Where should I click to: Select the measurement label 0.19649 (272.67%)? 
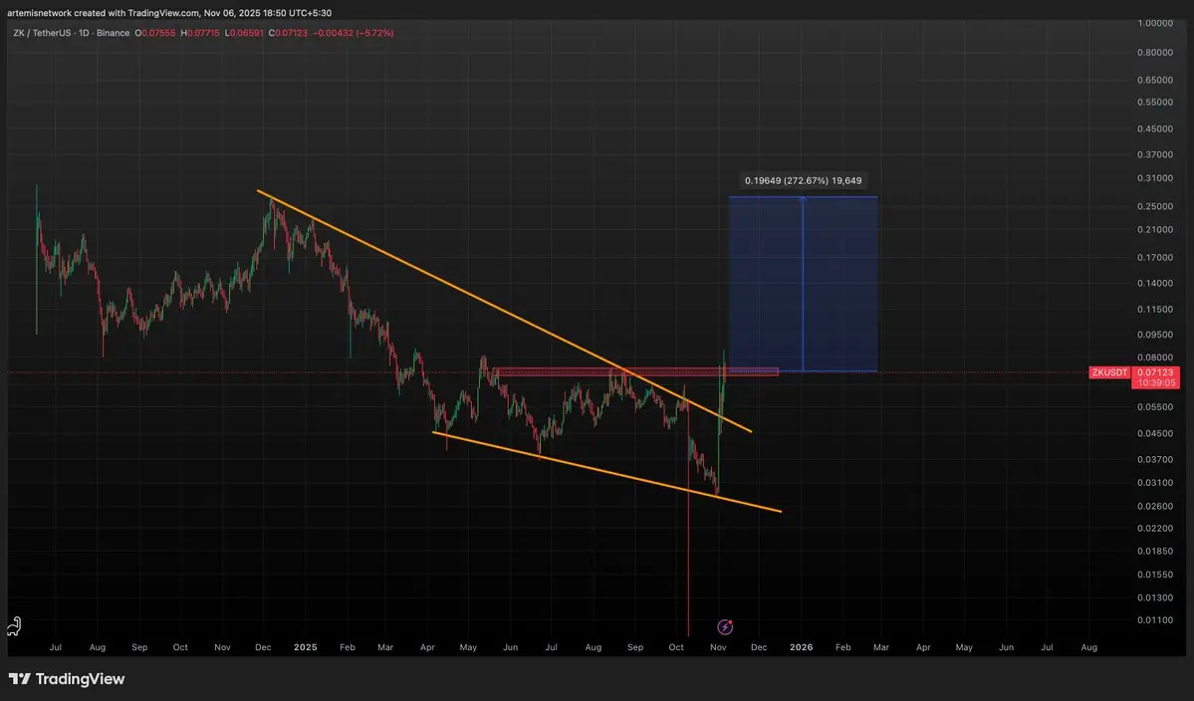(803, 181)
